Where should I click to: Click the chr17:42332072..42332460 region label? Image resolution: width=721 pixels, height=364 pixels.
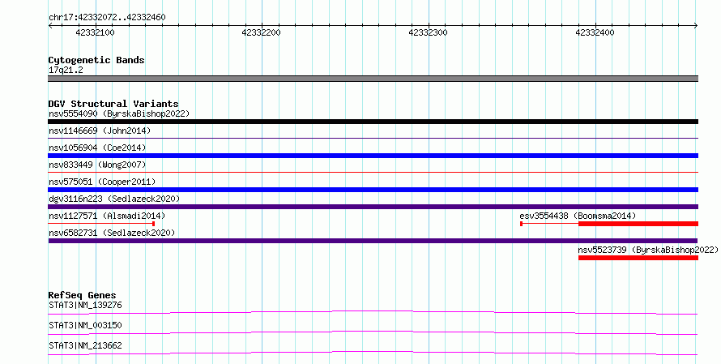[107, 17]
